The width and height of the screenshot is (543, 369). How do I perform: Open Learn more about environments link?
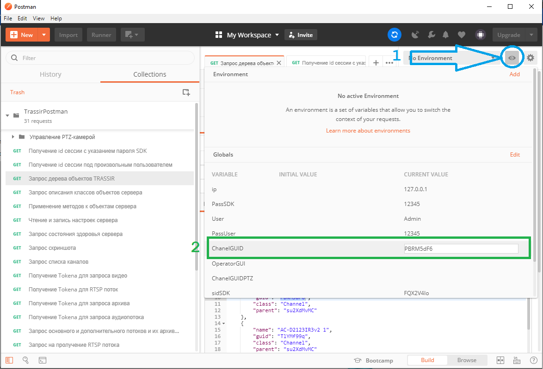(x=368, y=130)
